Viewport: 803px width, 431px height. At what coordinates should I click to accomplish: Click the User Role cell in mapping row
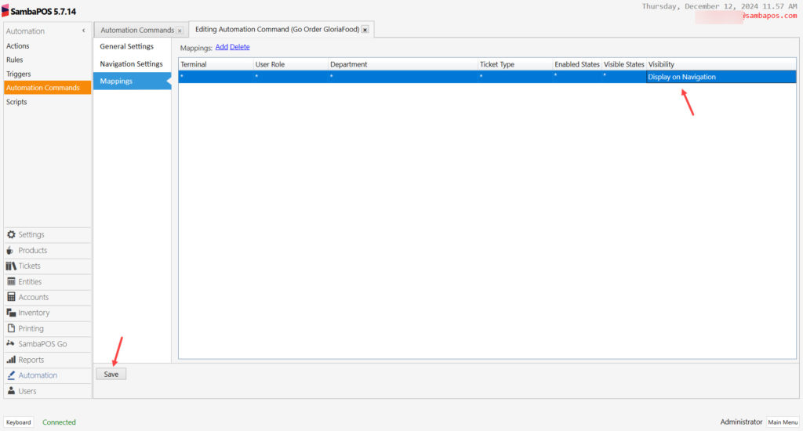tap(290, 77)
